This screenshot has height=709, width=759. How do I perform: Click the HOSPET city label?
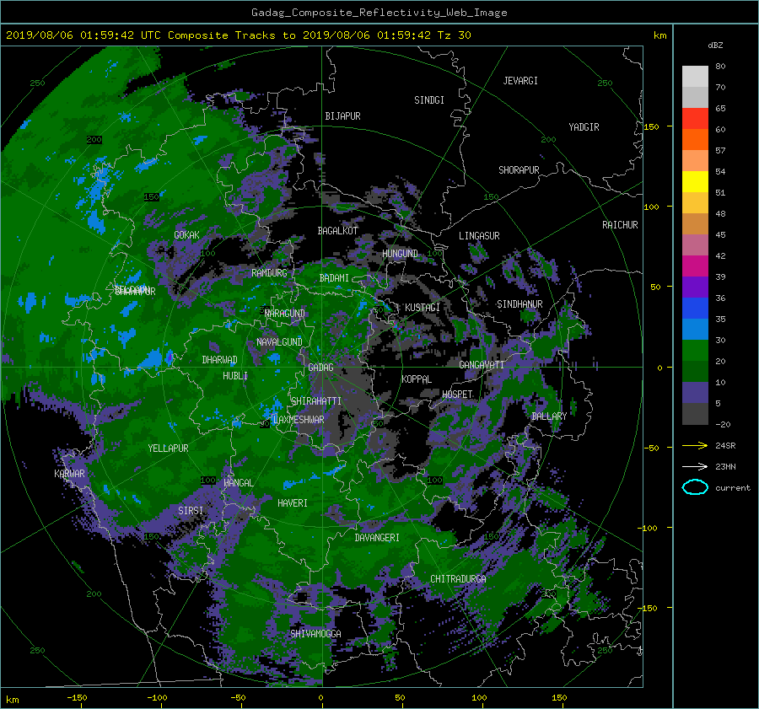pos(457,395)
